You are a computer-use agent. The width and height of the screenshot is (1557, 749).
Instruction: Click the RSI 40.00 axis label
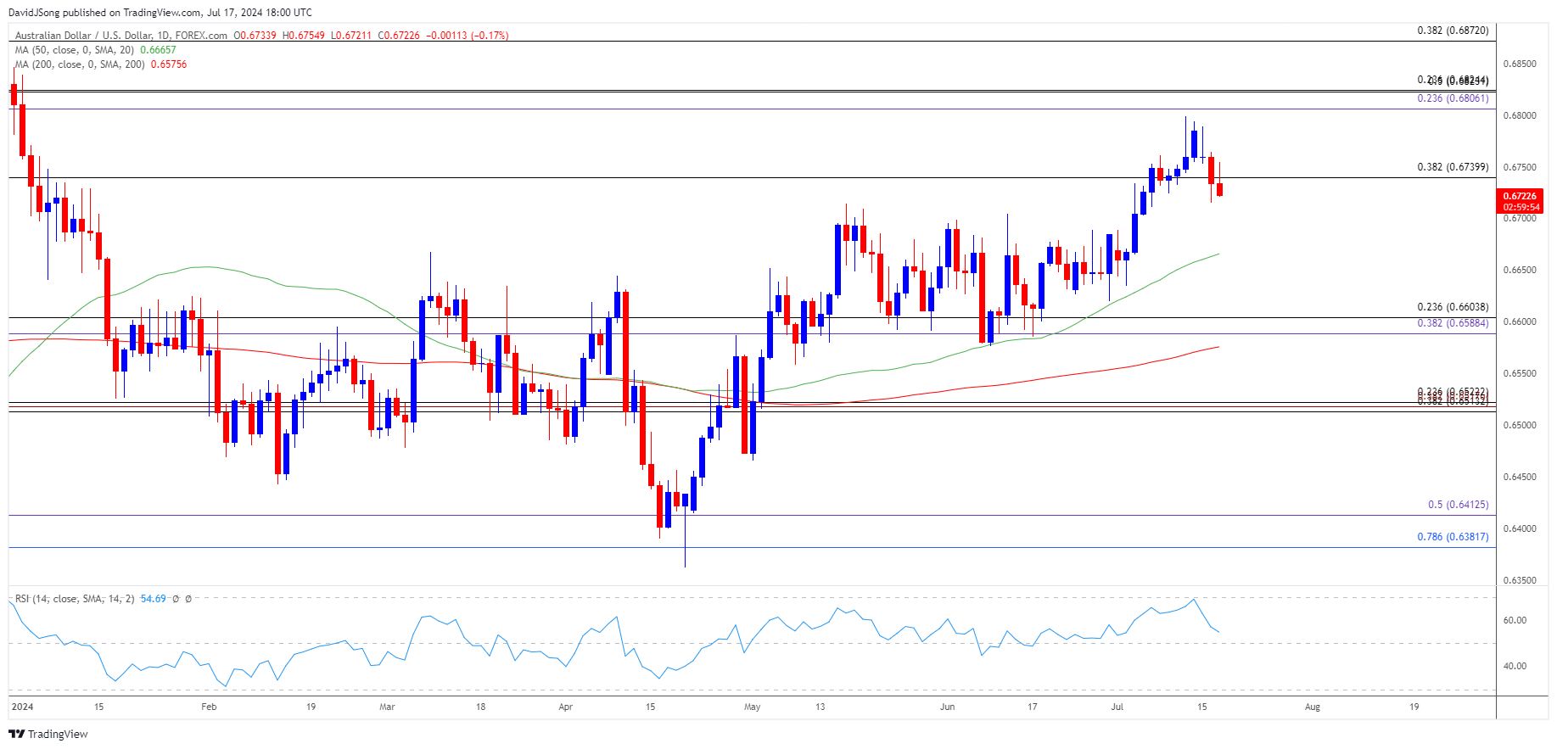point(1515,666)
